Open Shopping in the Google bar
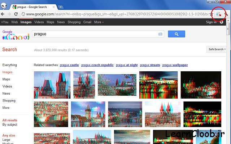231x144 pixels. point(74,22)
